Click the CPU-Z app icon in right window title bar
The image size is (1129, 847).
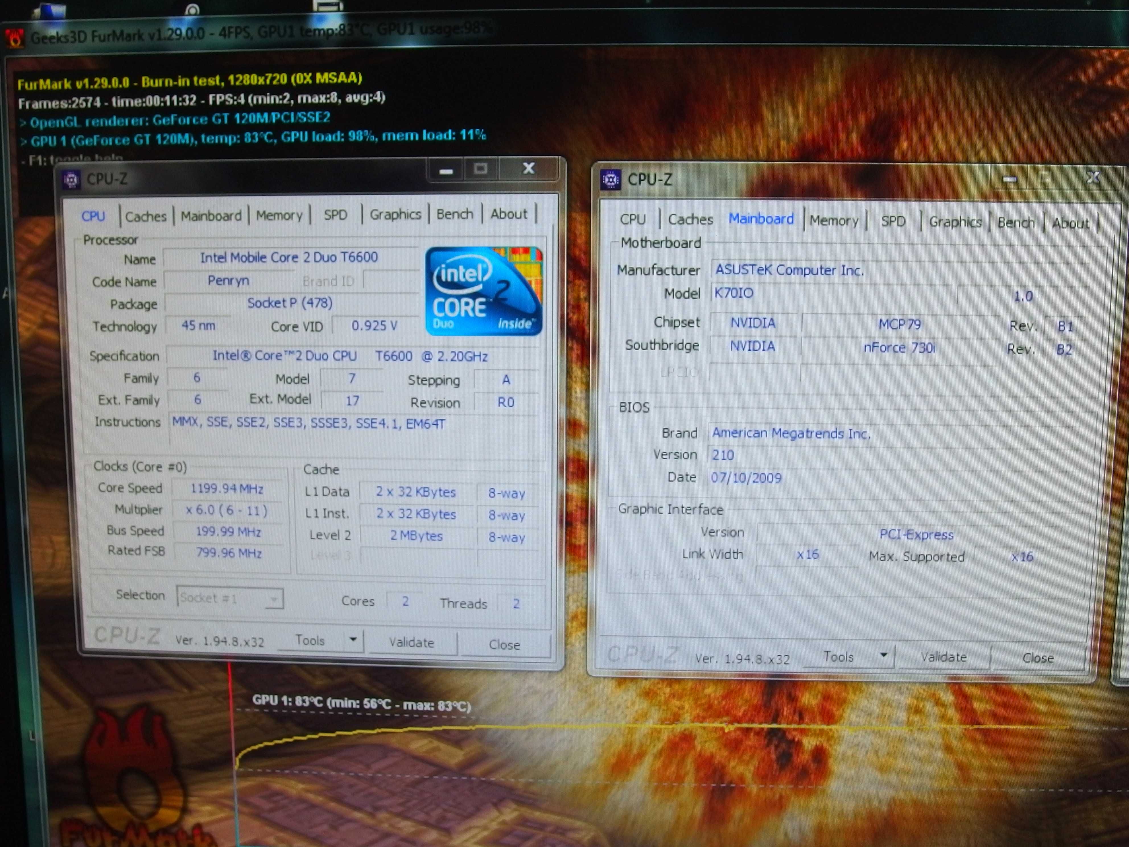[610, 179]
